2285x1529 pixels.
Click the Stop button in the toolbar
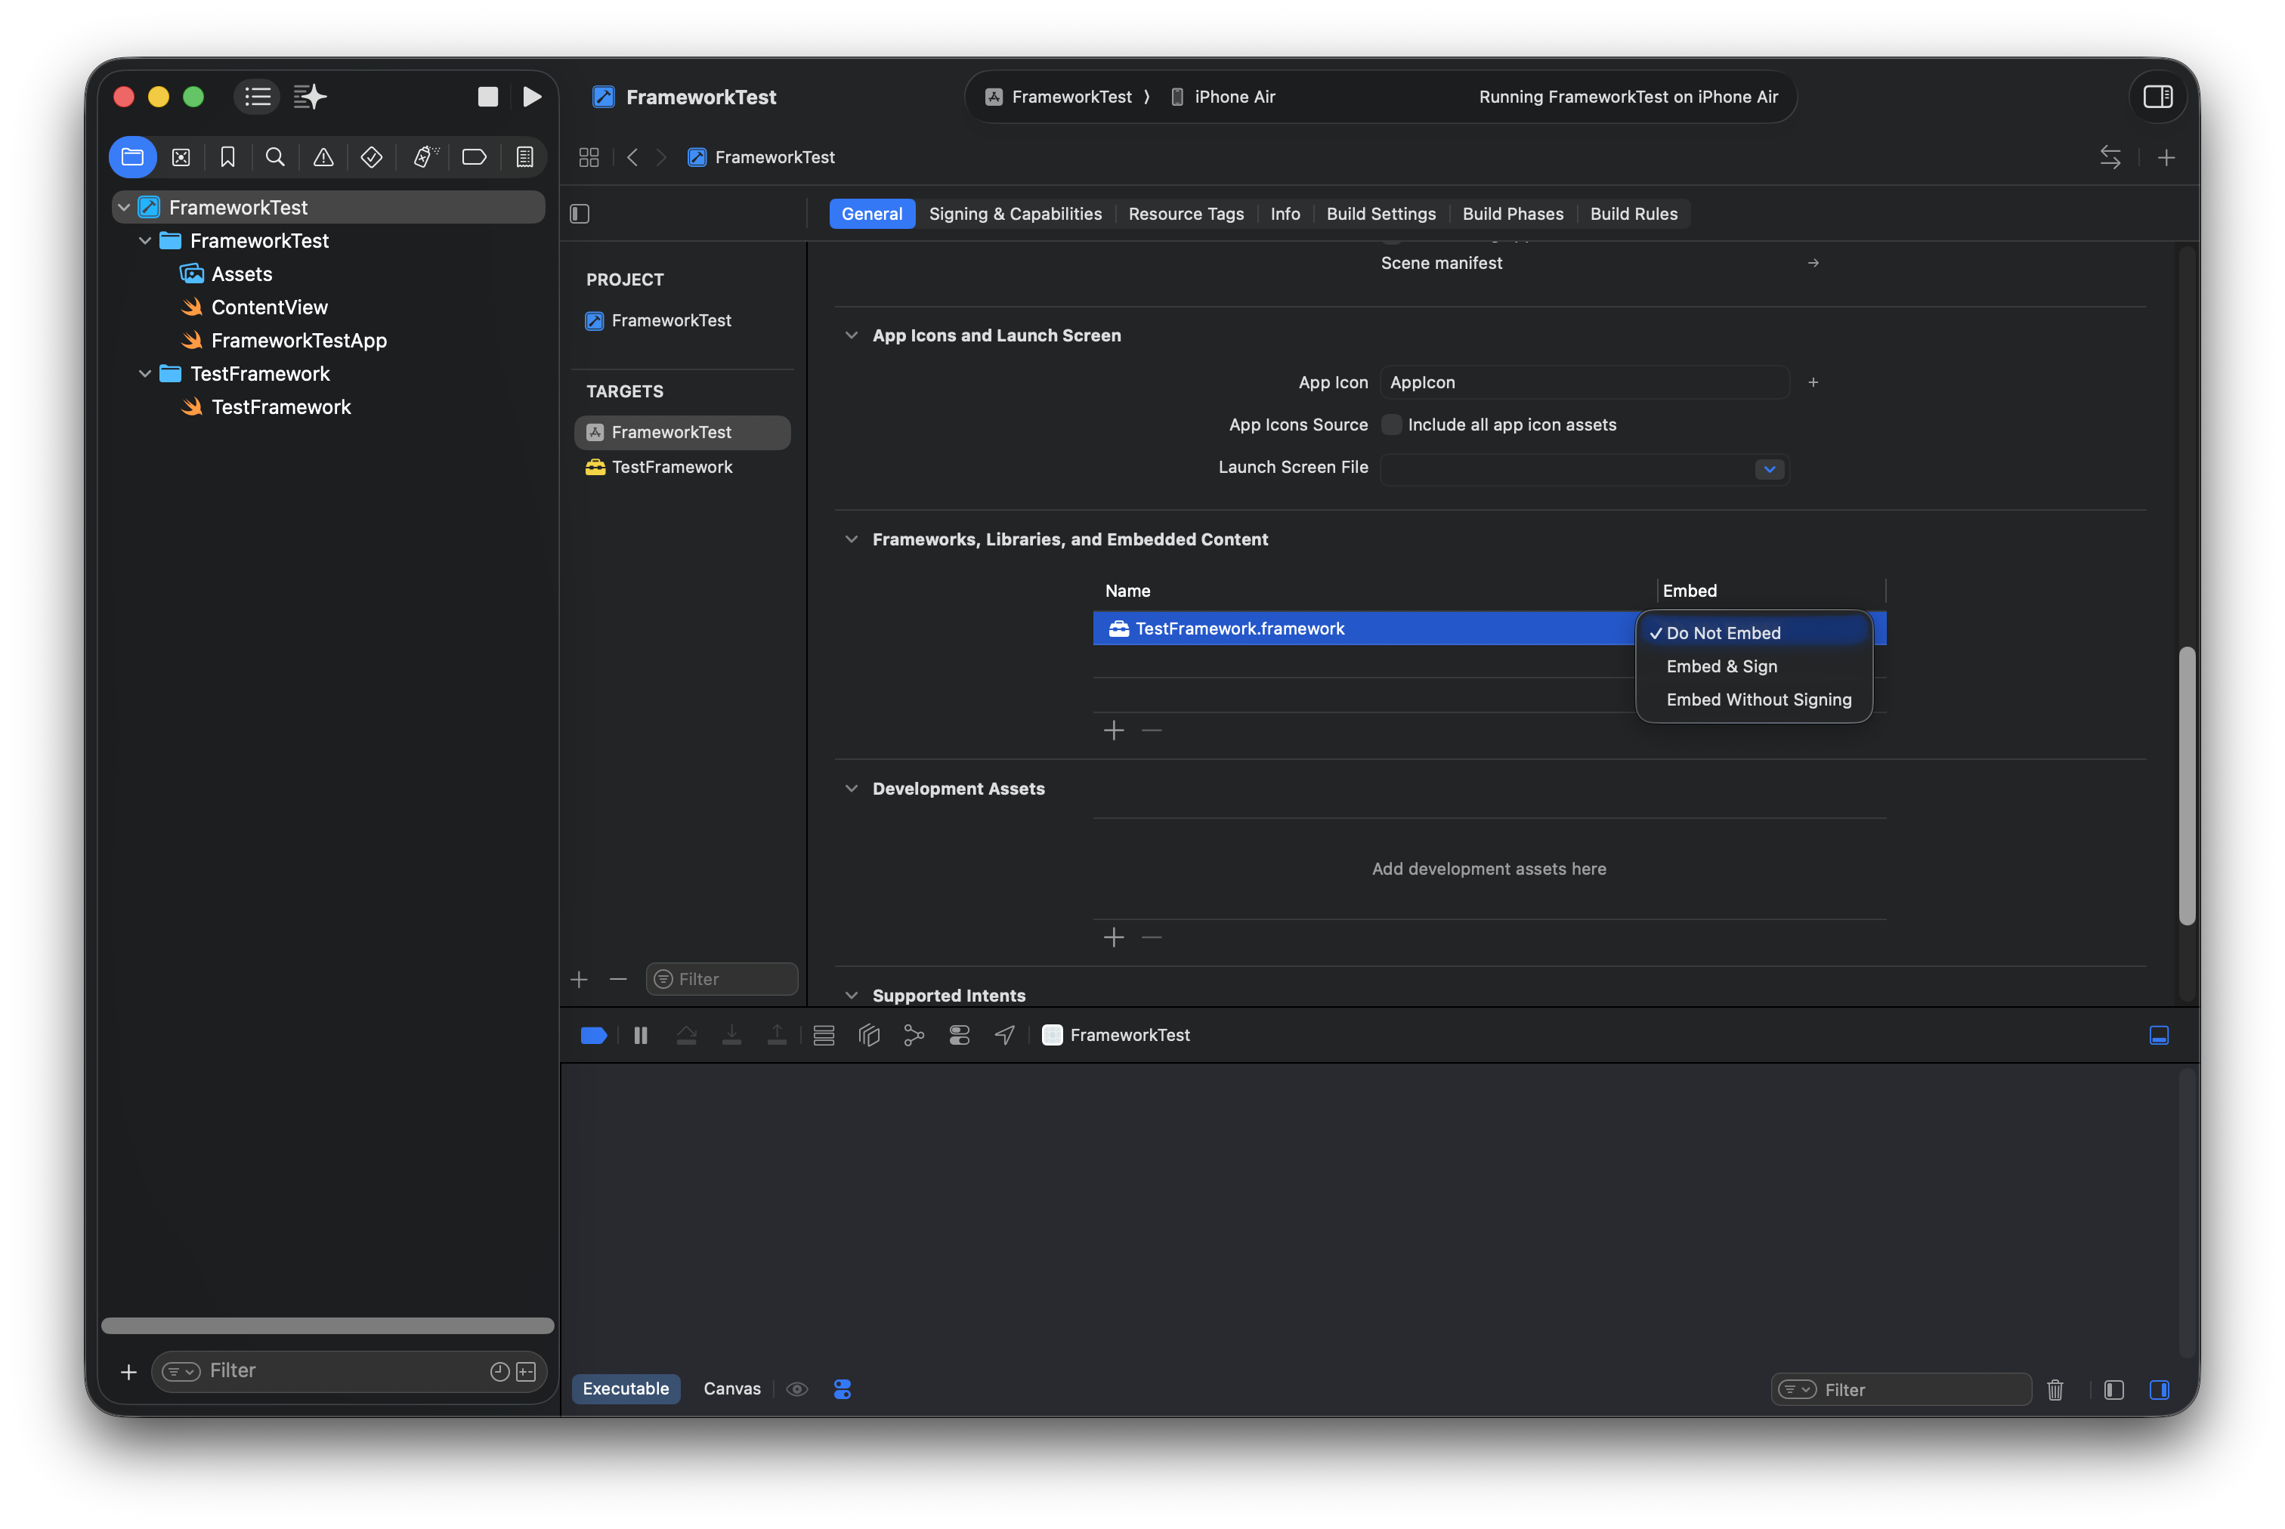pyautogui.click(x=487, y=97)
